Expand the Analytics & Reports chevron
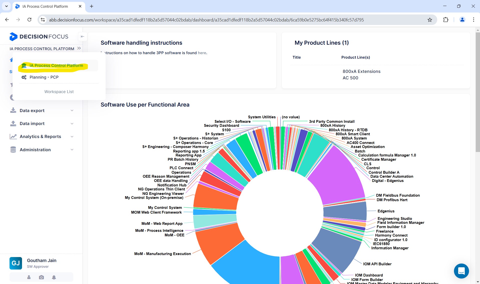The height and width of the screenshot is (284, 480). tap(72, 137)
